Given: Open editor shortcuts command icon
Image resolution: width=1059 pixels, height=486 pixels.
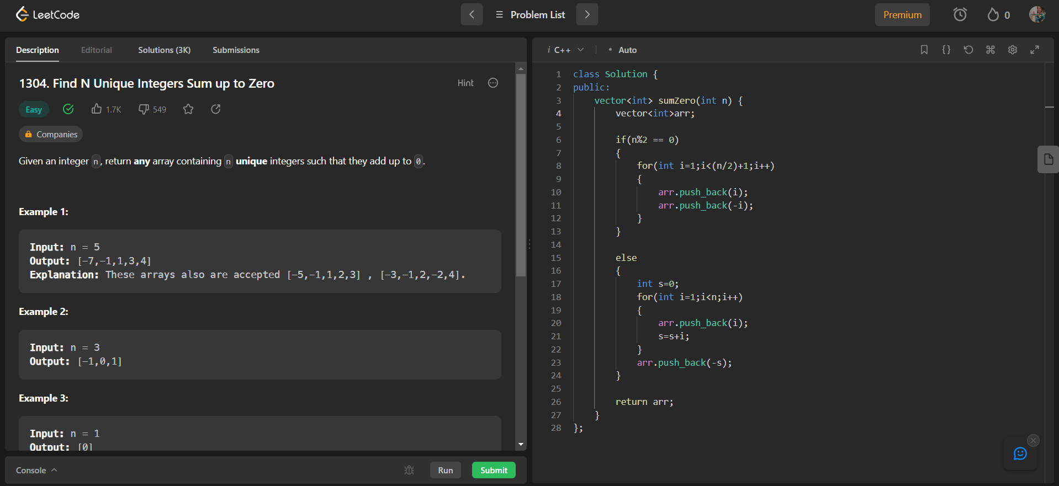Looking at the screenshot, I should [x=991, y=50].
